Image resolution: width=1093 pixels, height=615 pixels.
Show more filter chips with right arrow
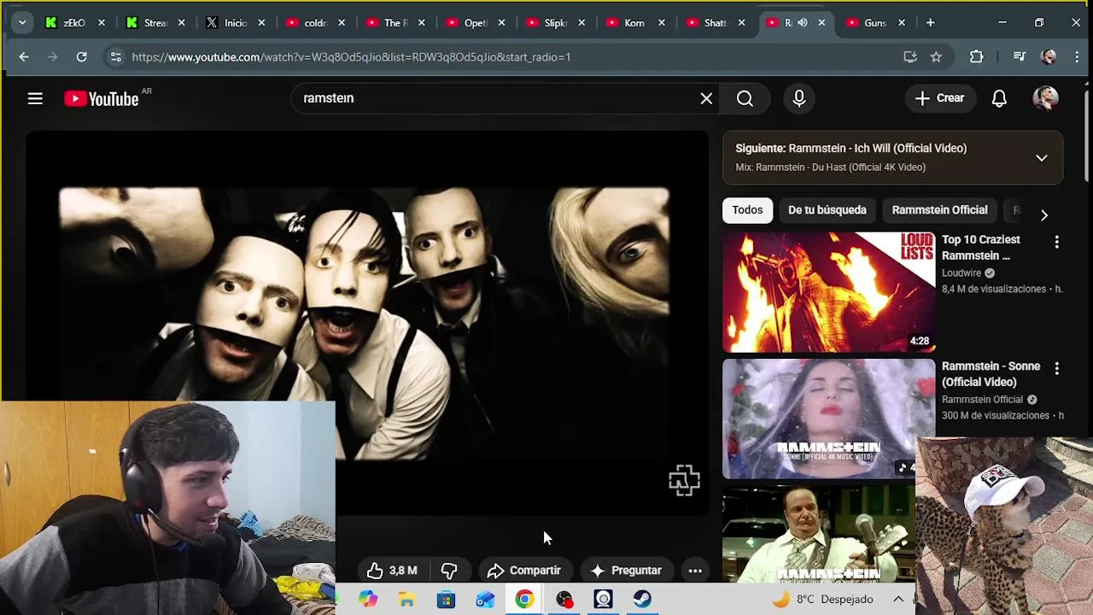1043,215
